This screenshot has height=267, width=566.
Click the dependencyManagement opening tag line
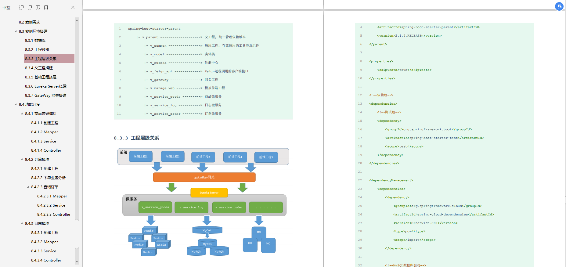tap(391, 180)
